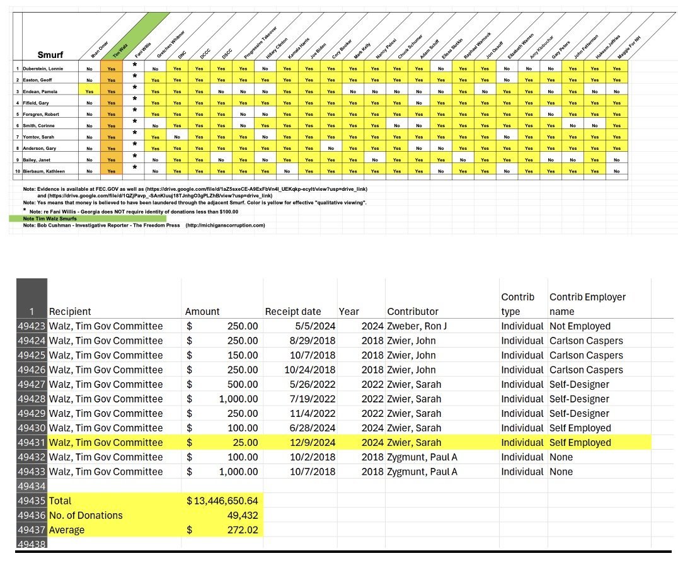The width and height of the screenshot is (678, 568).
Task: Click the asterisk cell in the Fani Willis column
Action: pos(134,66)
